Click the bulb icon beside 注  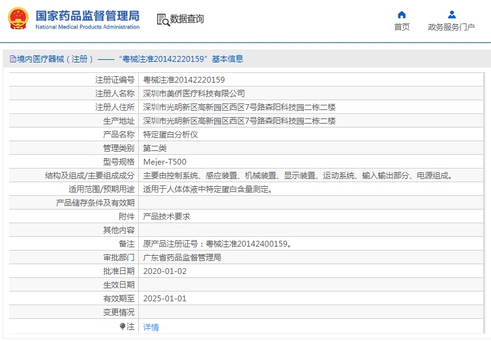pos(122,326)
